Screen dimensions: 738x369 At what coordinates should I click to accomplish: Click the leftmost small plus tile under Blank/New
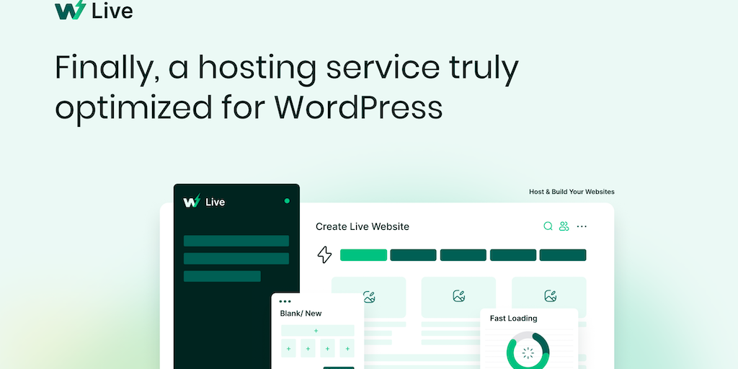pyautogui.click(x=288, y=348)
